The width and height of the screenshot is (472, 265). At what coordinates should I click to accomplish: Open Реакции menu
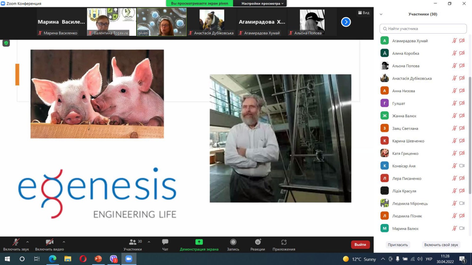coord(258,245)
